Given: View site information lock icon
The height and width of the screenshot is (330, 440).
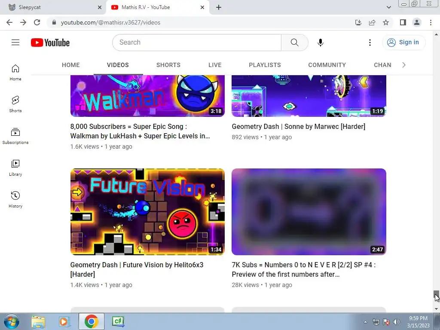Looking at the screenshot, I should click(x=54, y=22).
